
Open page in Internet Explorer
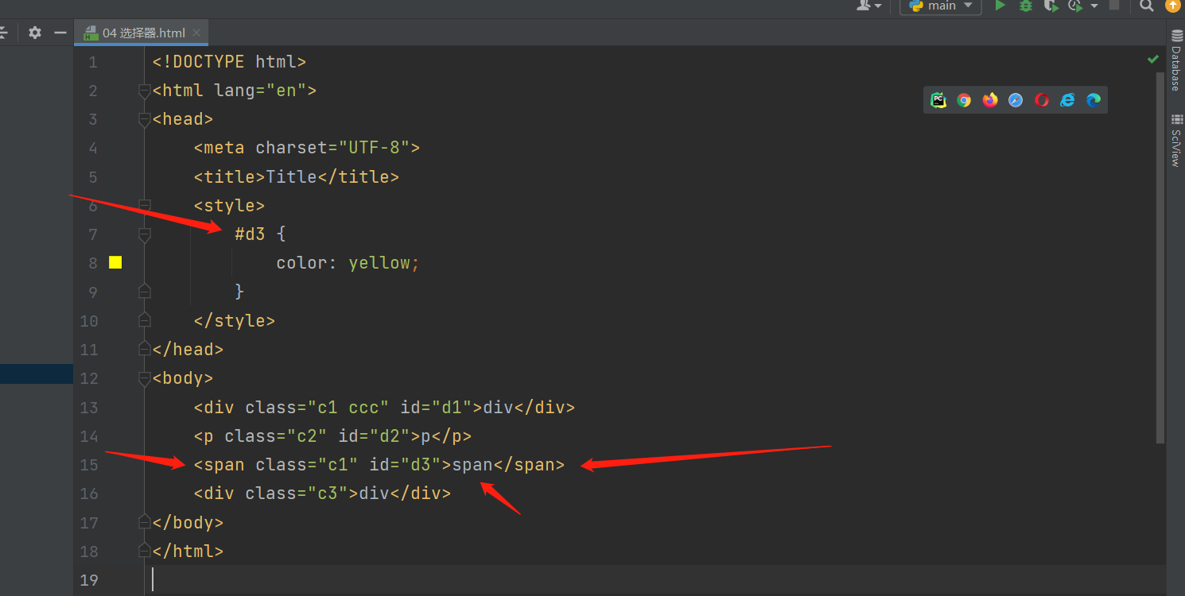pos(1067,100)
